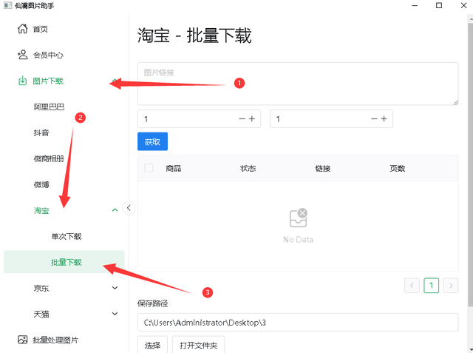Minimize the application window
The width and height of the screenshot is (473, 353).
coord(415,5)
